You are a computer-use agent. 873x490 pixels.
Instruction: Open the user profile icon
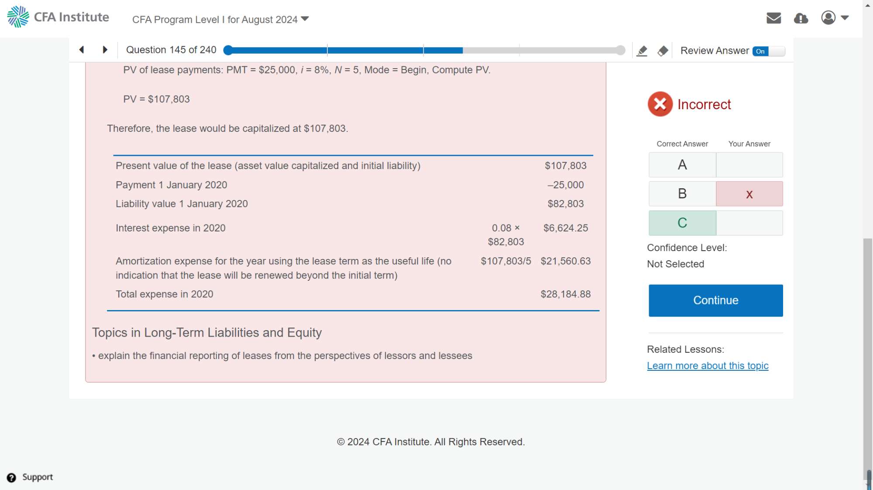pos(828,18)
